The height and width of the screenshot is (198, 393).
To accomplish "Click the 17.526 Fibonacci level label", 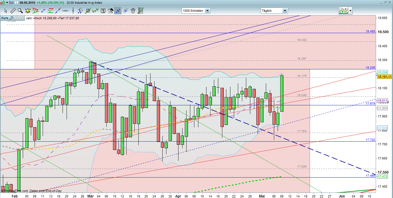I will click(x=302, y=167).
